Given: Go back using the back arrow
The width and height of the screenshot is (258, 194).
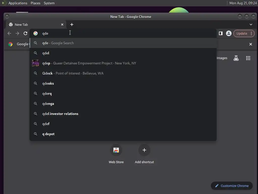Looking at the screenshot, I should 9,34.
